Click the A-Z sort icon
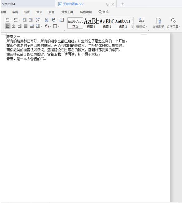Viewport: 182px width, 203px height. pyautogui.click(x=46, y=20)
